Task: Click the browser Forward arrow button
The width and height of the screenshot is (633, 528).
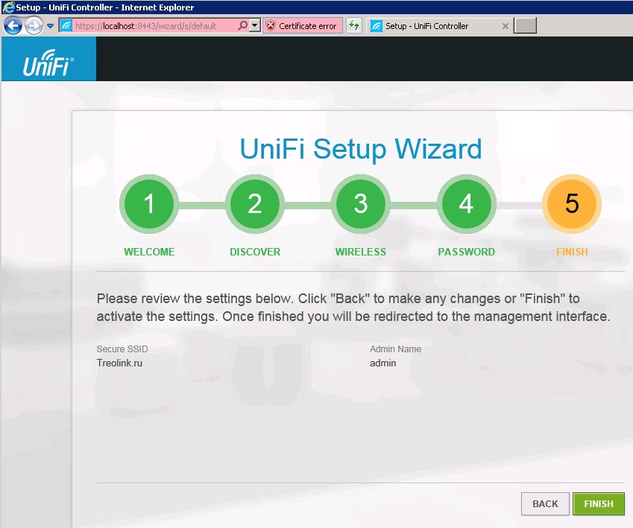Action: click(x=34, y=26)
